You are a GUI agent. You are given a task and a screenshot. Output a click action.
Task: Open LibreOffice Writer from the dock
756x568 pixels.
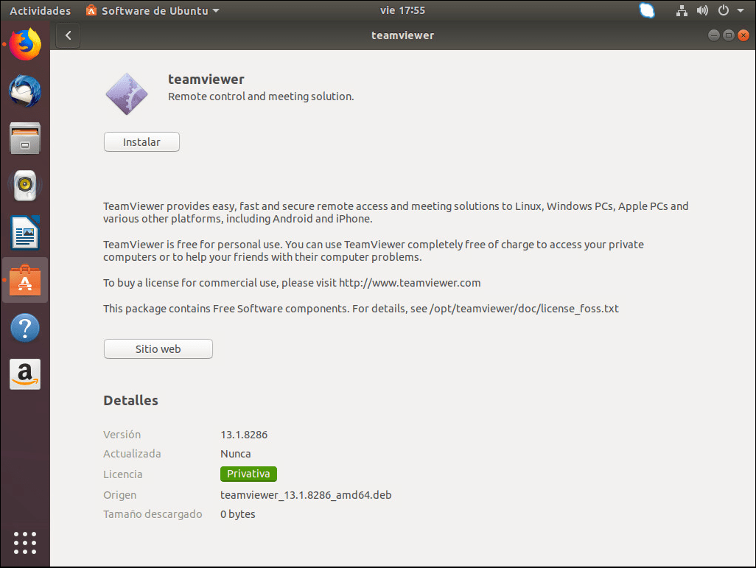pos(24,233)
